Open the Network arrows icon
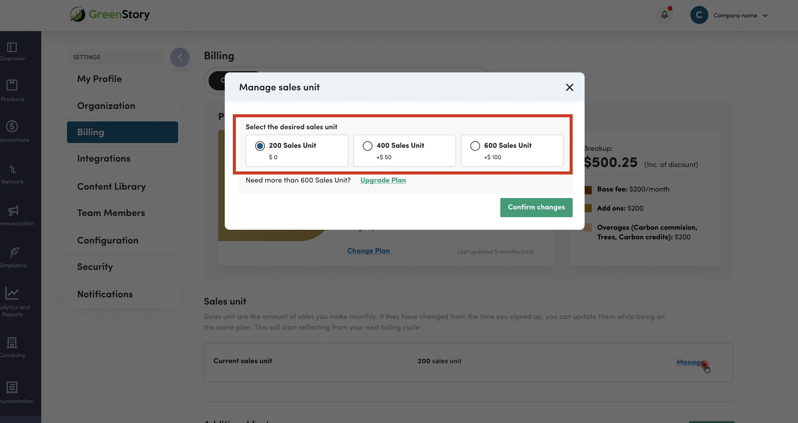 12,169
